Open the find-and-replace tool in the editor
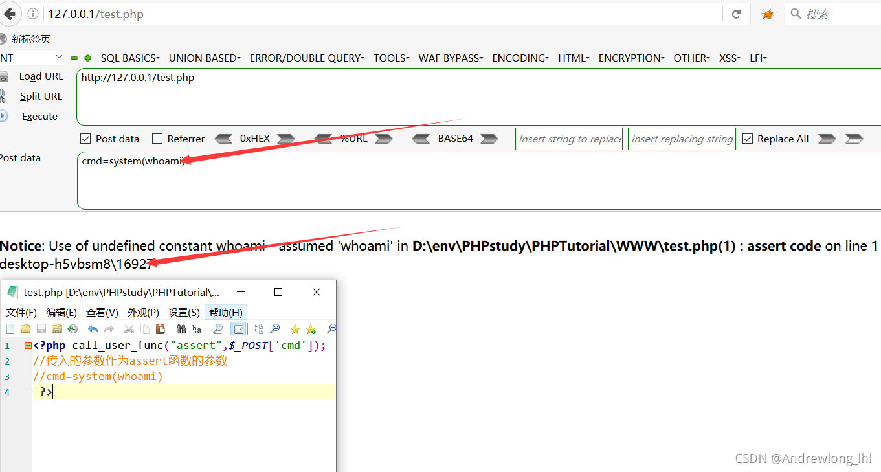 (x=197, y=329)
